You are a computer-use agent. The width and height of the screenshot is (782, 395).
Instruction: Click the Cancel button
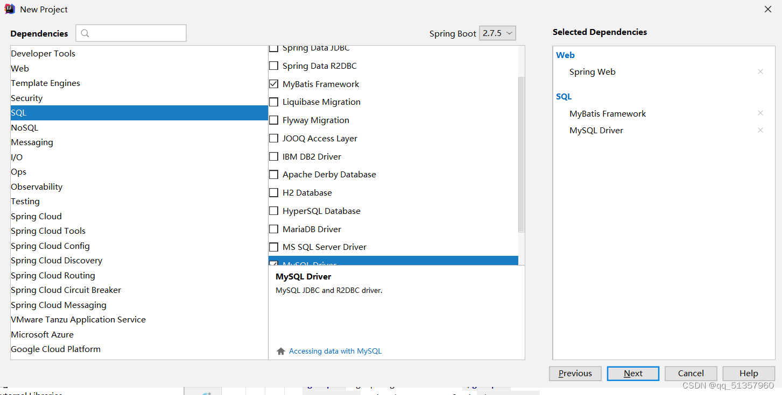691,374
